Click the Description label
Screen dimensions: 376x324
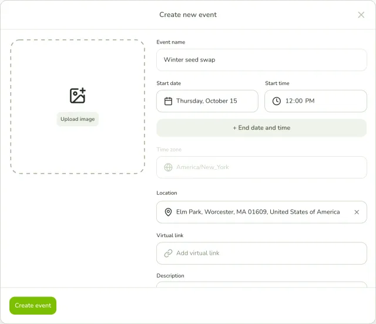(x=170, y=276)
